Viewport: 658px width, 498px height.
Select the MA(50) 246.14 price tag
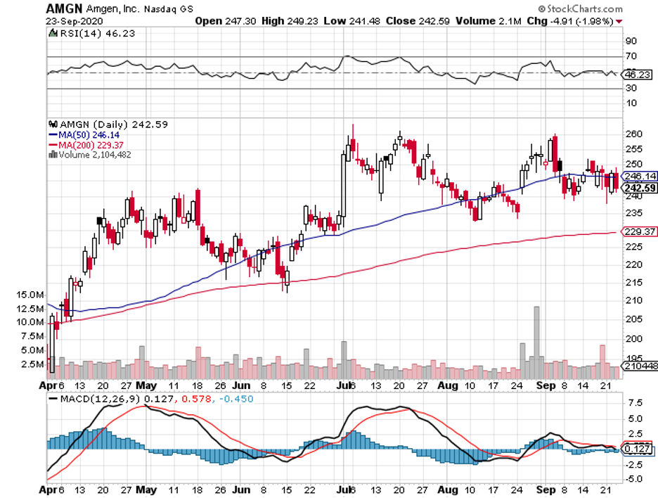pyautogui.click(x=640, y=177)
